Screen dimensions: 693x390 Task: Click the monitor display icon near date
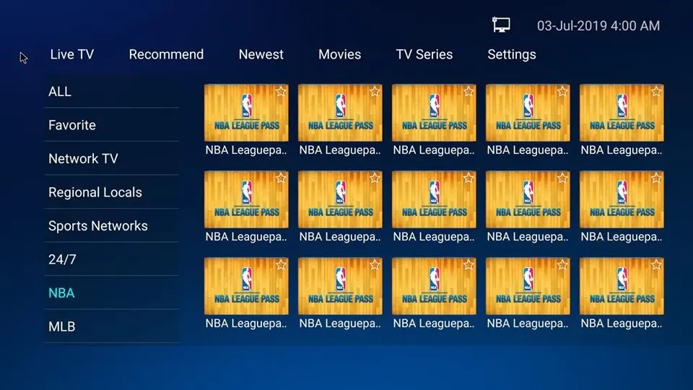(x=501, y=25)
